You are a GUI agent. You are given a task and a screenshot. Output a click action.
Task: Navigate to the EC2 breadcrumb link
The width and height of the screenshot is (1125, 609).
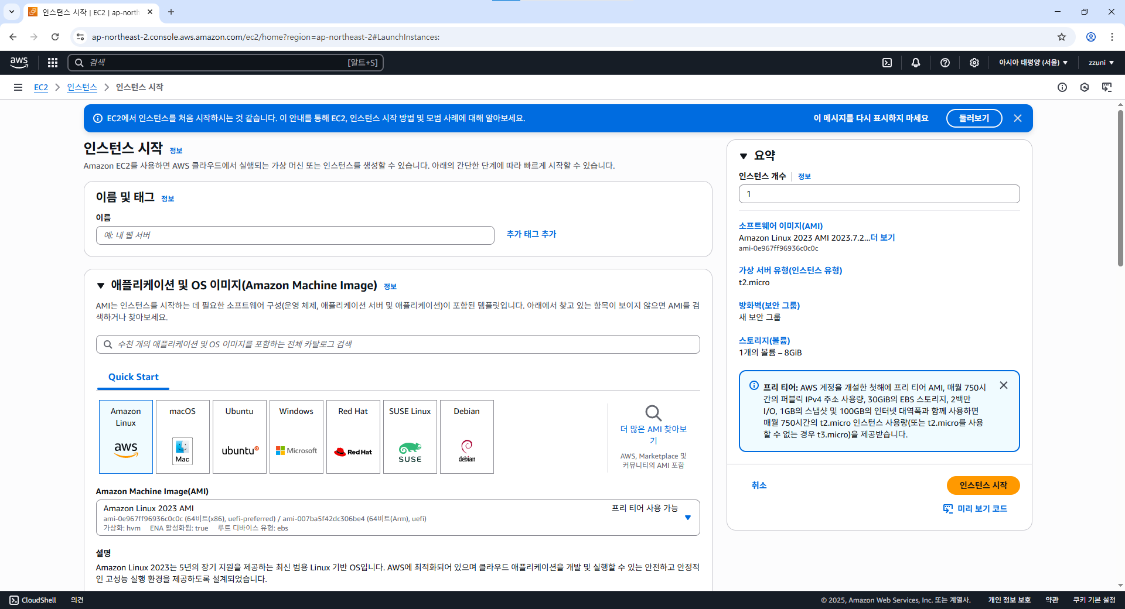pyautogui.click(x=41, y=87)
